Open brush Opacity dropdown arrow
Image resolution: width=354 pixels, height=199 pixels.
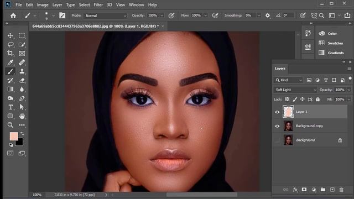(162, 15)
